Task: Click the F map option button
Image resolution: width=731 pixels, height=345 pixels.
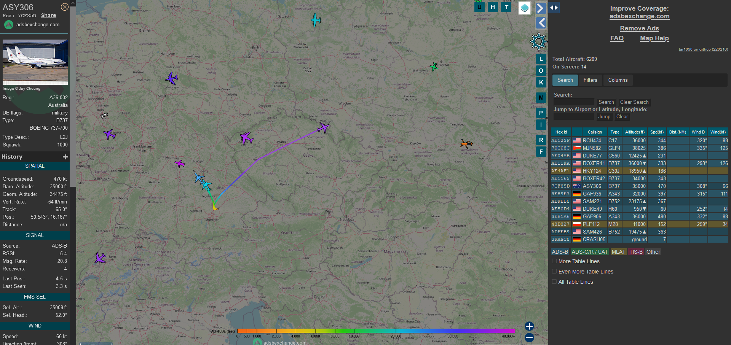Action: point(541,152)
